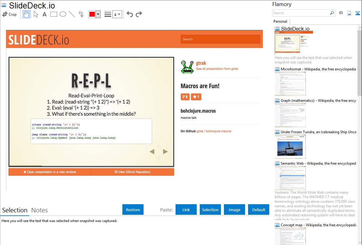Viewport: 362px width, 245px height.
Task: Select the arrow pointer tool
Action: (x=36, y=14)
